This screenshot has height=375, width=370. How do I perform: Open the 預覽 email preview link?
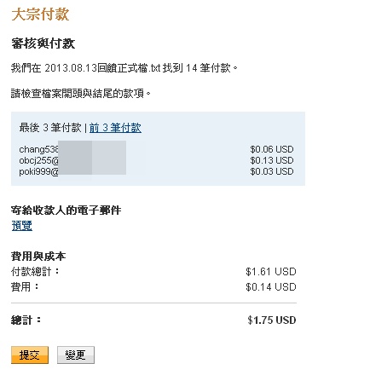22,226
